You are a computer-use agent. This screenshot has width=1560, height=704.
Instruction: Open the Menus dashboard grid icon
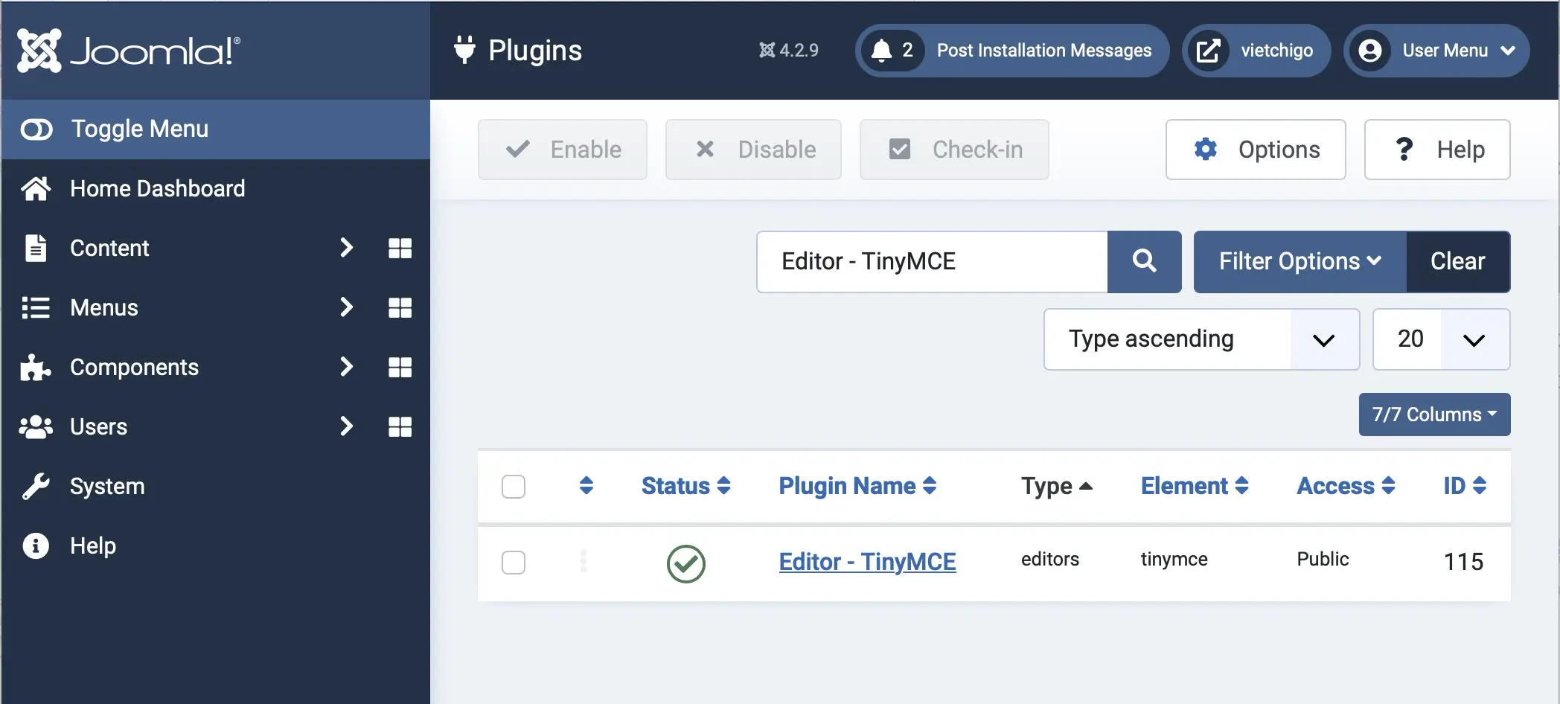click(x=400, y=307)
